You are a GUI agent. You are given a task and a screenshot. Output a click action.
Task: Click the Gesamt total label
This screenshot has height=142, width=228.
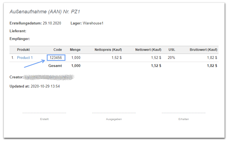[x=55, y=66]
